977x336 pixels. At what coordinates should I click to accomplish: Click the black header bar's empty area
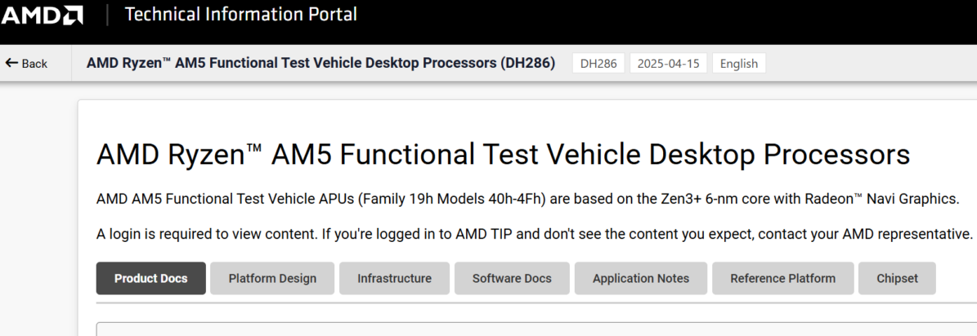(x=654, y=20)
